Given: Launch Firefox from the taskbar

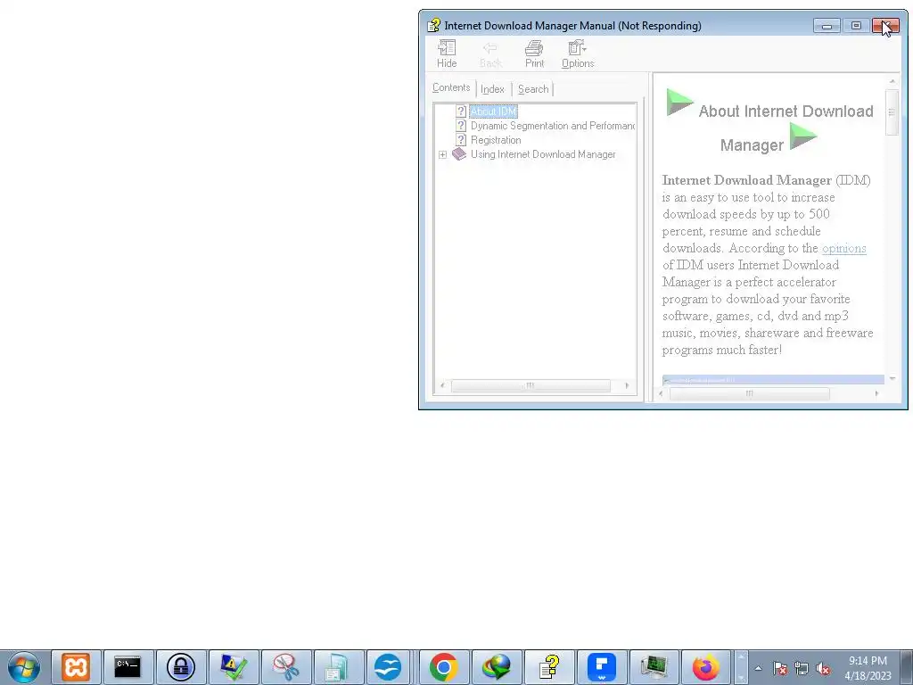Looking at the screenshot, I should (706, 667).
